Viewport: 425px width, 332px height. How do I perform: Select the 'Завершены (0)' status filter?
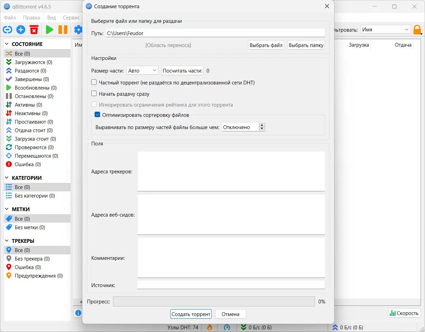click(37, 79)
